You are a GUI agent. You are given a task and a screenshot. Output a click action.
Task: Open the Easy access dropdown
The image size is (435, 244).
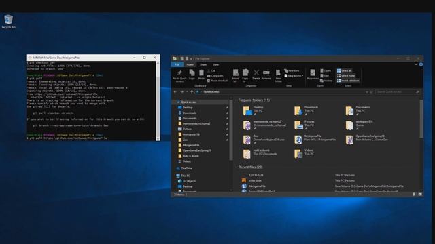(294, 75)
